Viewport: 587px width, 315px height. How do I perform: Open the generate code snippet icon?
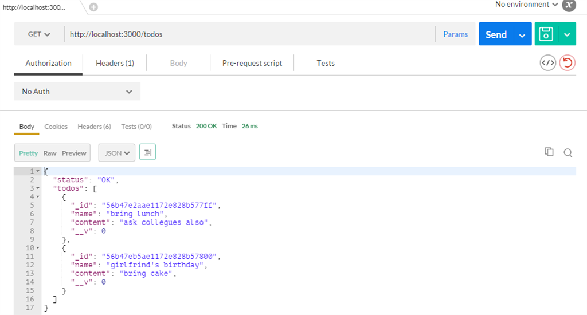(x=548, y=63)
